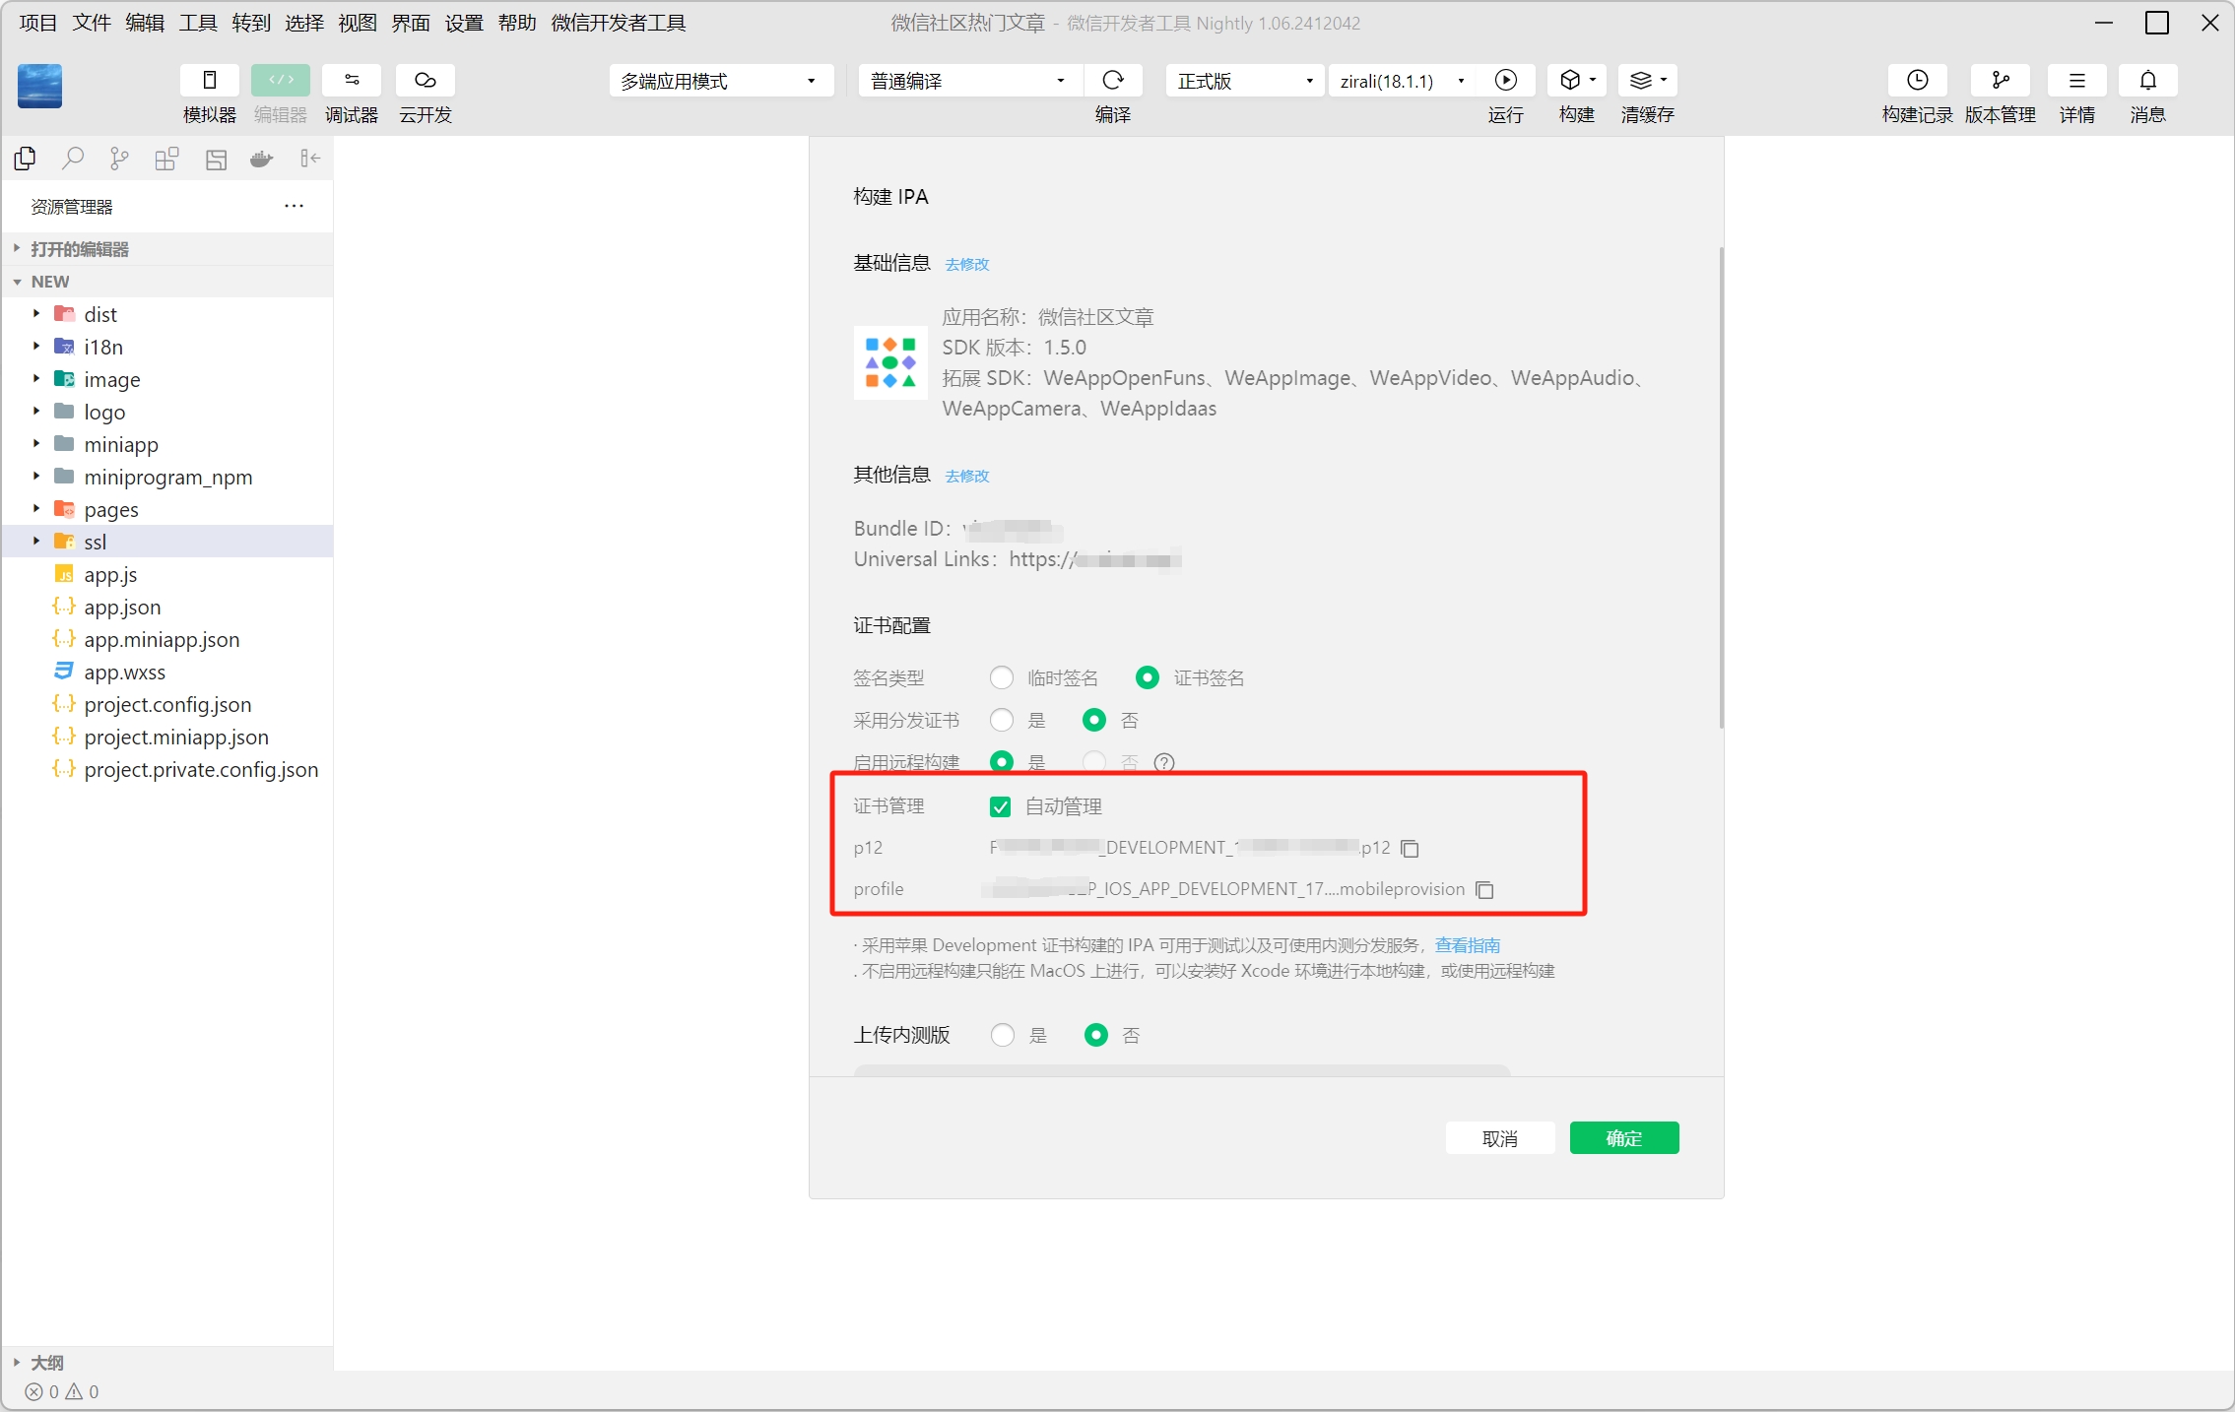Collapse the NEW project tree

[x=167, y=282]
